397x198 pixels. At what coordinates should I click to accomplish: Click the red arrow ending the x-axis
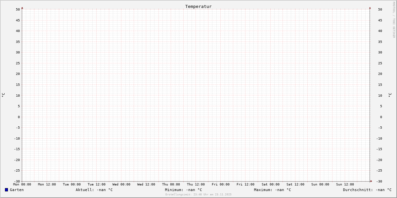(371, 181)
